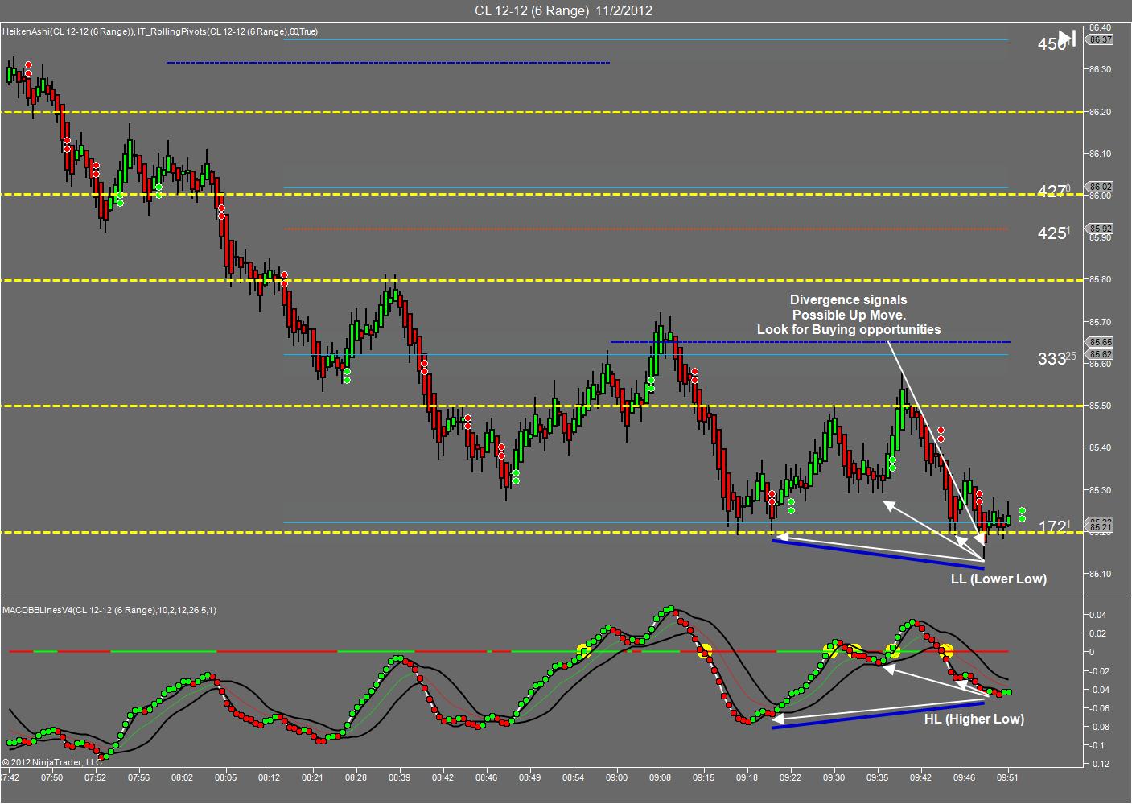Click the jump-to-latest-bar arrow icon
The image size is (1132, 804).
click(1067, 38)
